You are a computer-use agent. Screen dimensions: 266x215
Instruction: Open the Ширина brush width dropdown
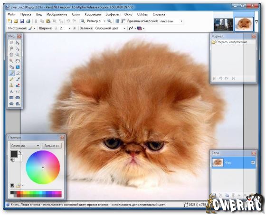click(69, 28)
